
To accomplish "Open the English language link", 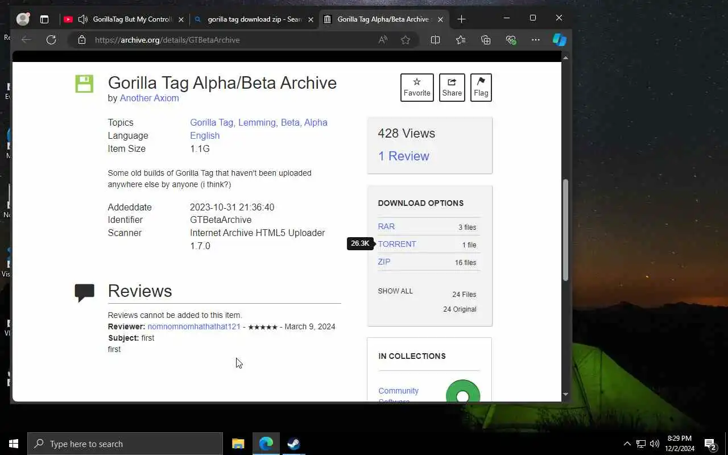I will tap(205, 135).
